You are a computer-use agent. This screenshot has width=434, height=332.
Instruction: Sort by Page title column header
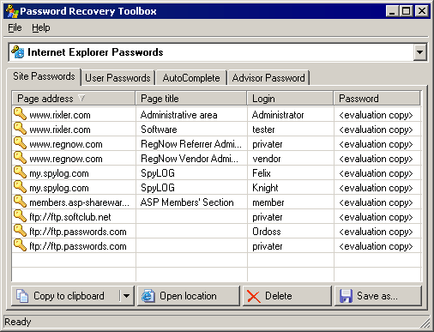pyautogui.click(x=191, y=99)
